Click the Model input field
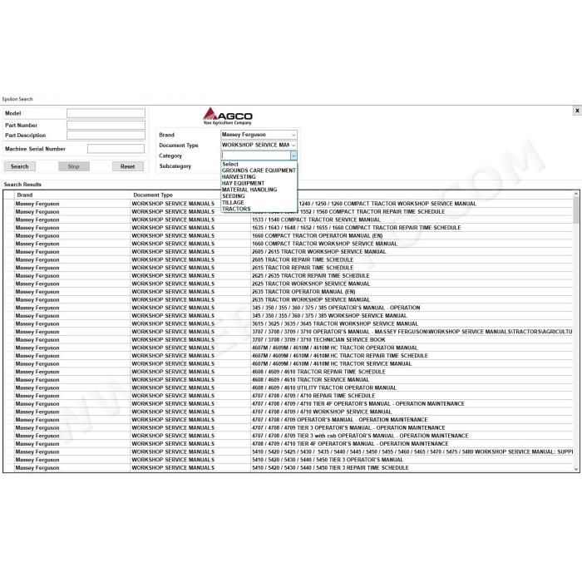This screenshot has height=582, width=582. [x=106, y=113]
